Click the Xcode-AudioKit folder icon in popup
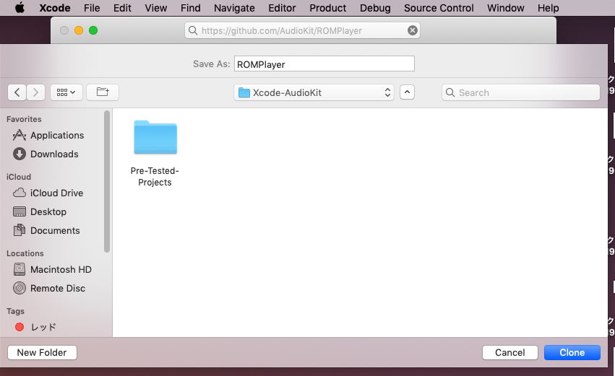 pos(244,92)
